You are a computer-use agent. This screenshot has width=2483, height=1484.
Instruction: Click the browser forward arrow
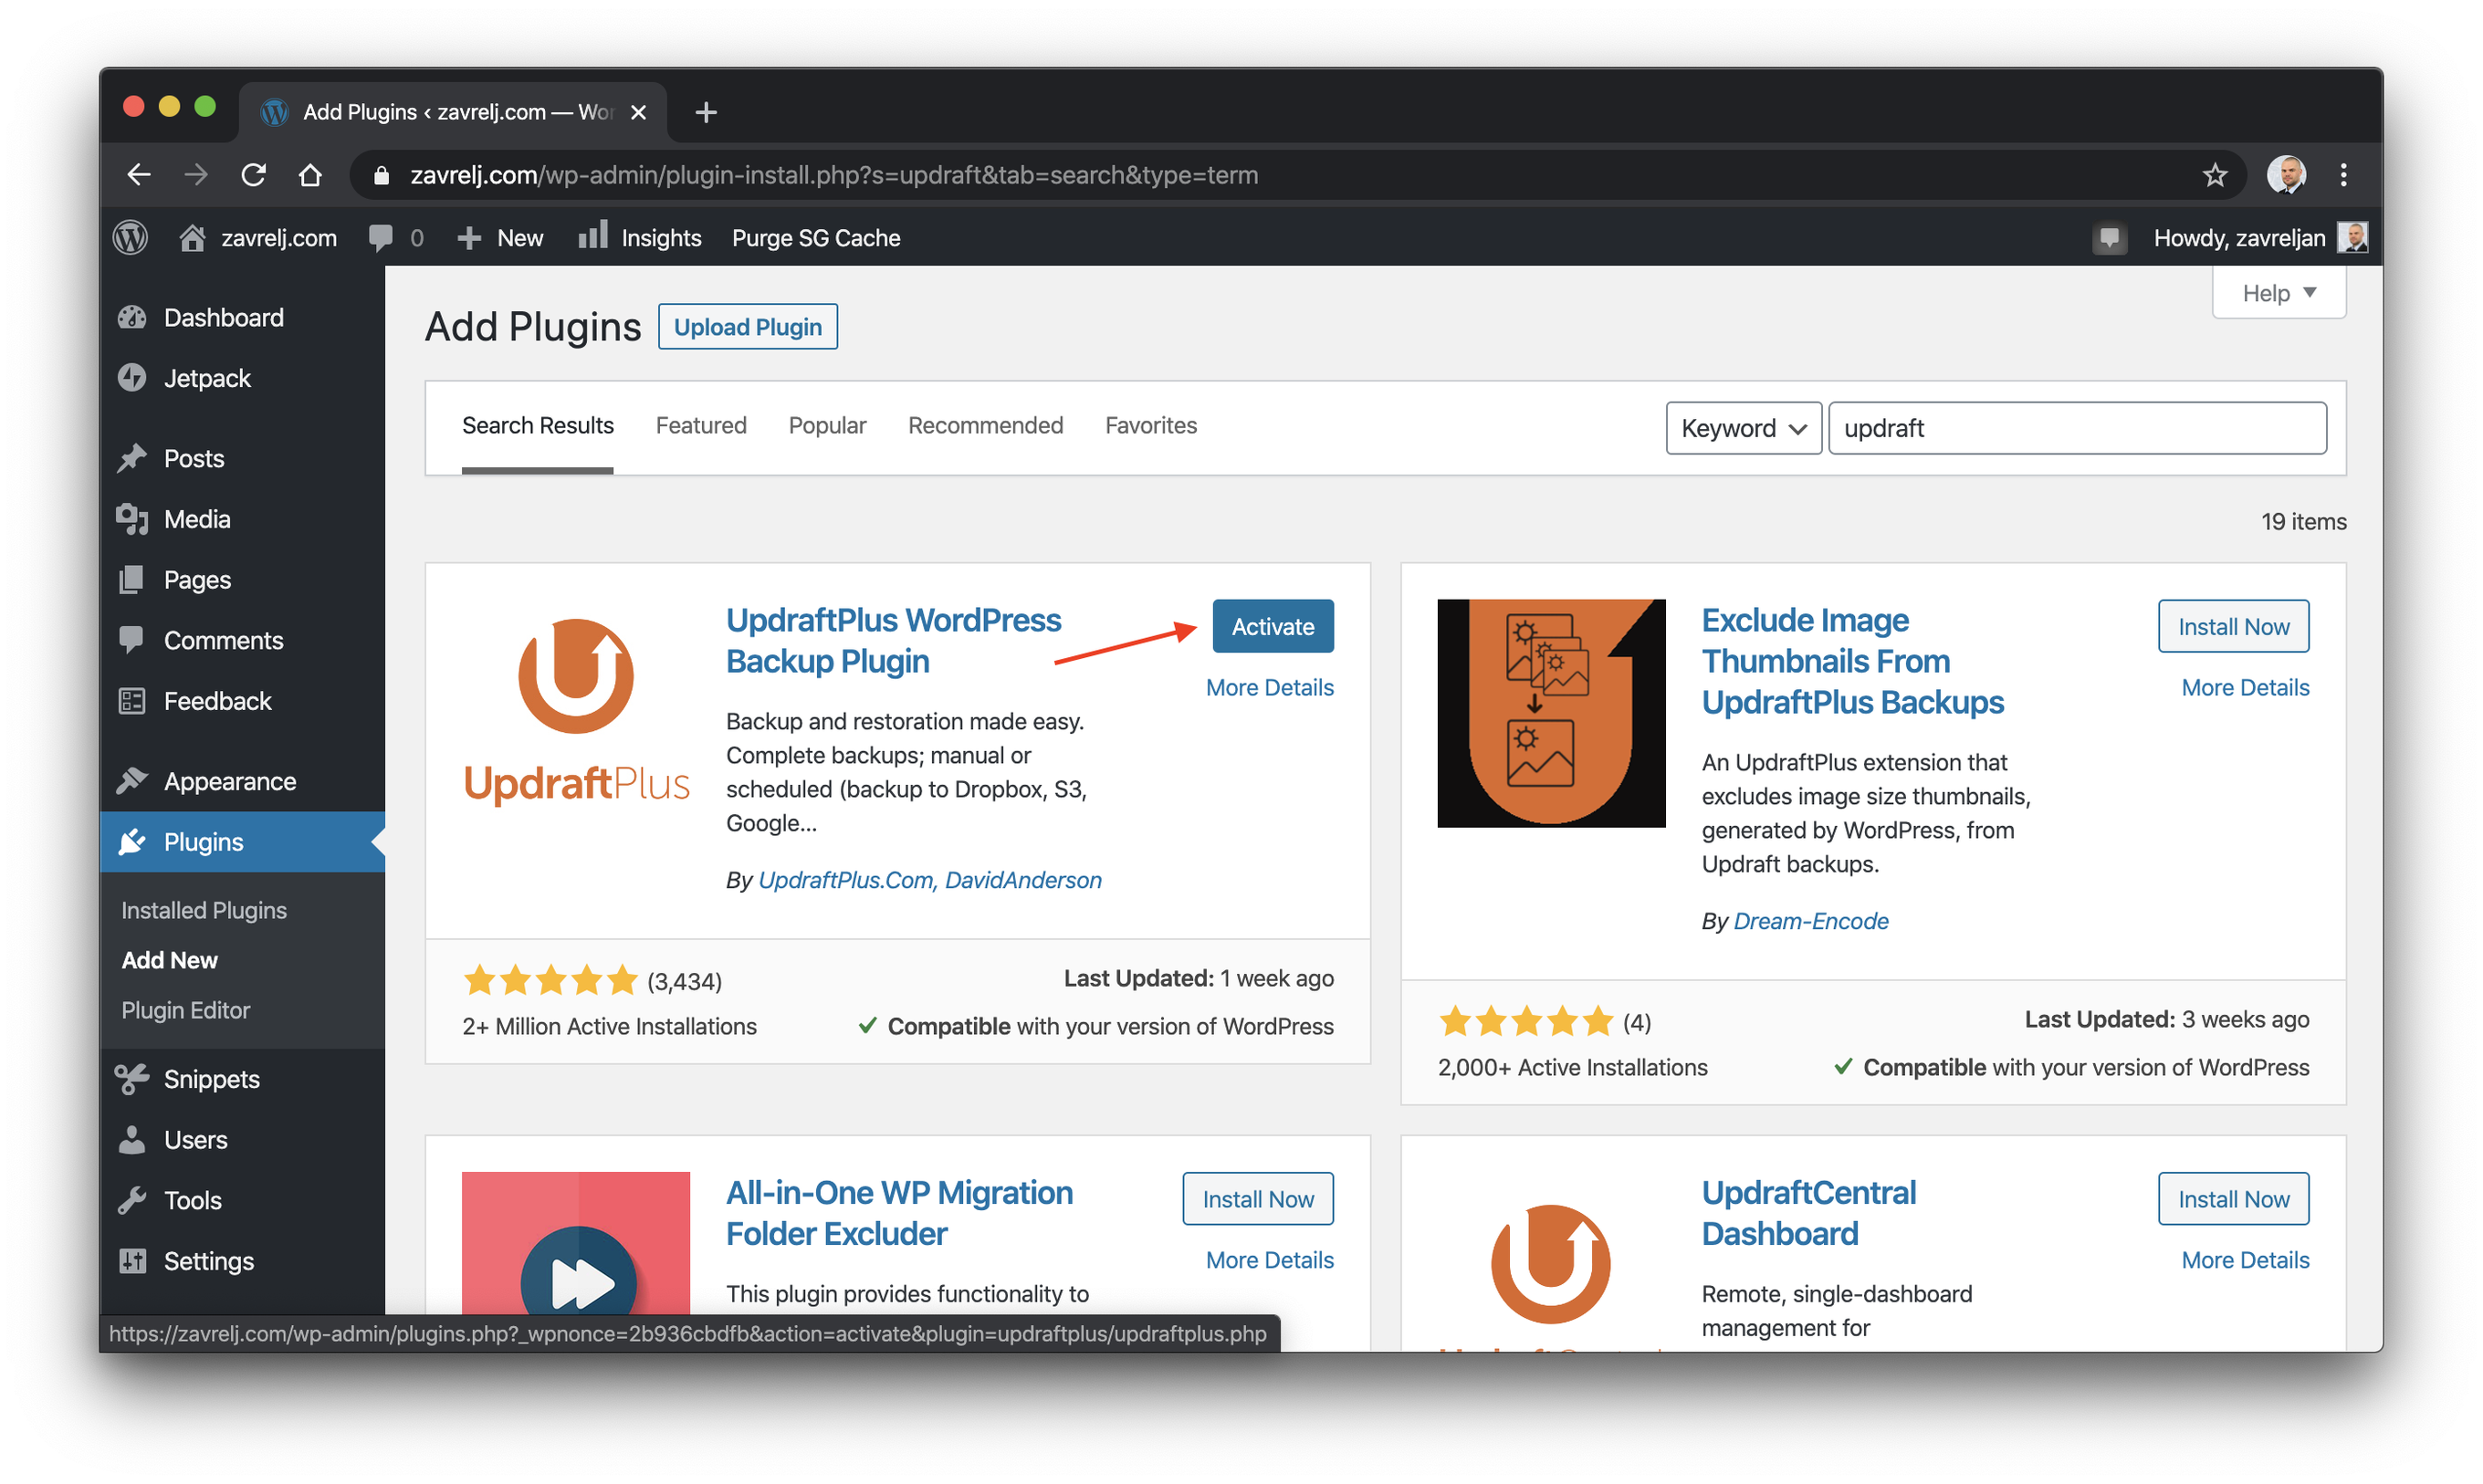tap(196, 175)
